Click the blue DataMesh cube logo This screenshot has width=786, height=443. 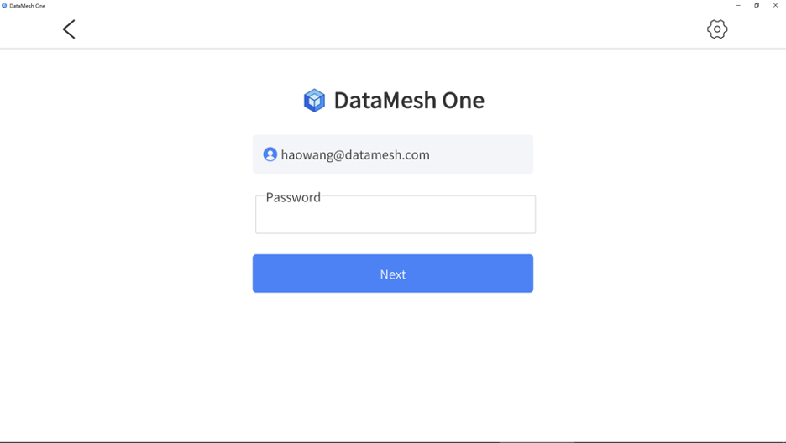pyautogui.click(x=314, y=100)
